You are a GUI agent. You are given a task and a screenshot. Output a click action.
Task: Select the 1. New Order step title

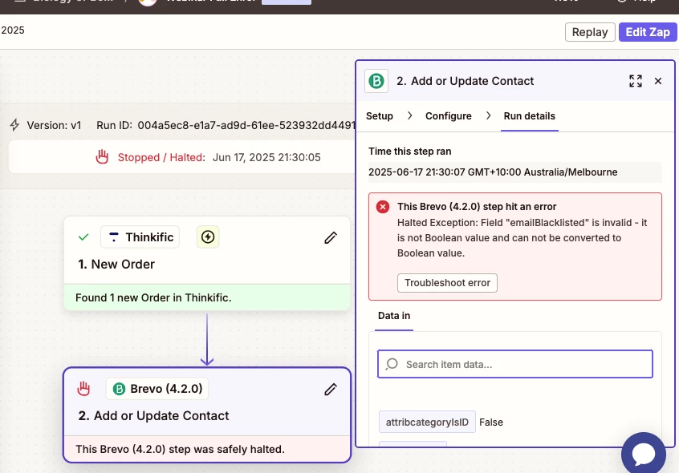116,265
